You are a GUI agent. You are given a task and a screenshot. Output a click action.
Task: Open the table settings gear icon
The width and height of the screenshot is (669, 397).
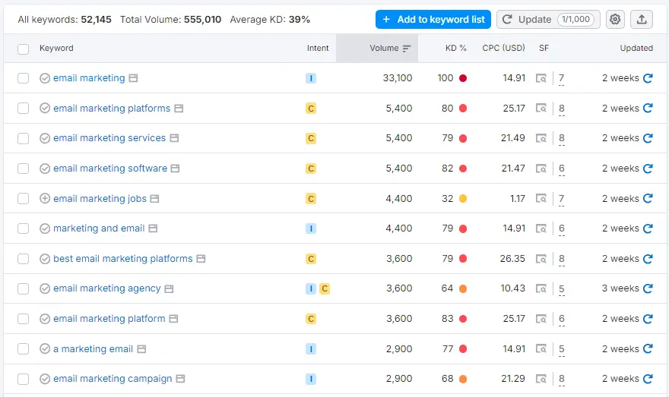615,19
